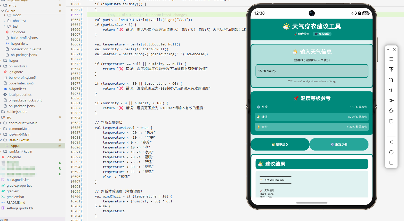Lower emulator volume with the speaker minus icon
This screenshot has height=221, width=404.
pyautogui.click(x=391, y=100)
